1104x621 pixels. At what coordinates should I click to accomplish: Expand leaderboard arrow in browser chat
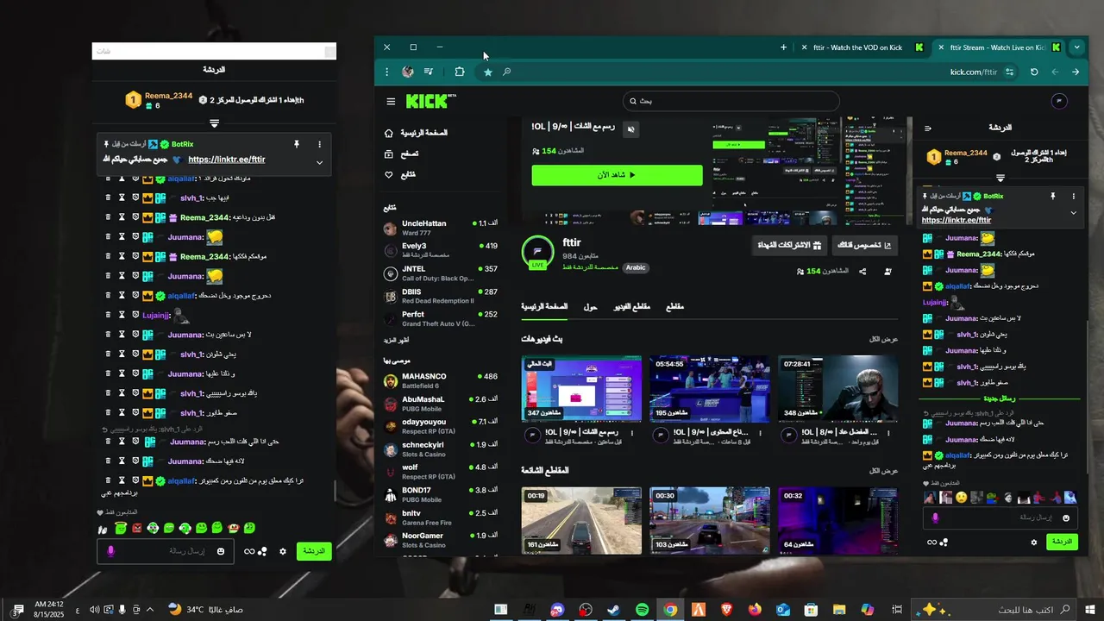pyautogui.click(x=1000, y=179)
